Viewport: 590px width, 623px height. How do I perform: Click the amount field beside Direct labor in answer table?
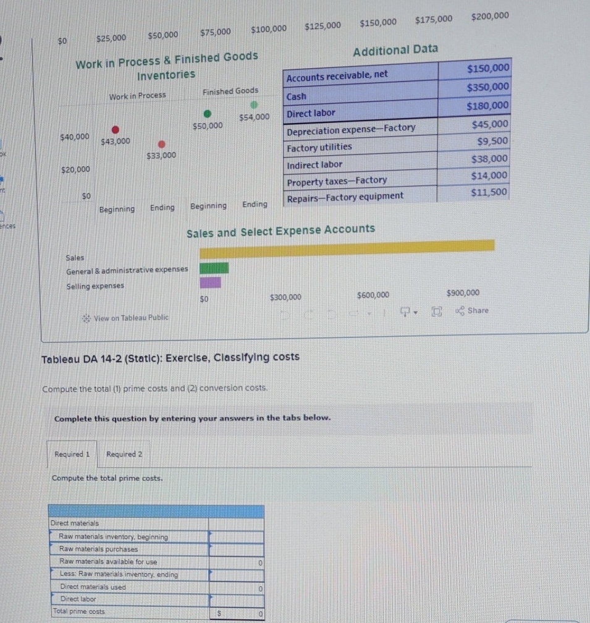coord(237,601)
